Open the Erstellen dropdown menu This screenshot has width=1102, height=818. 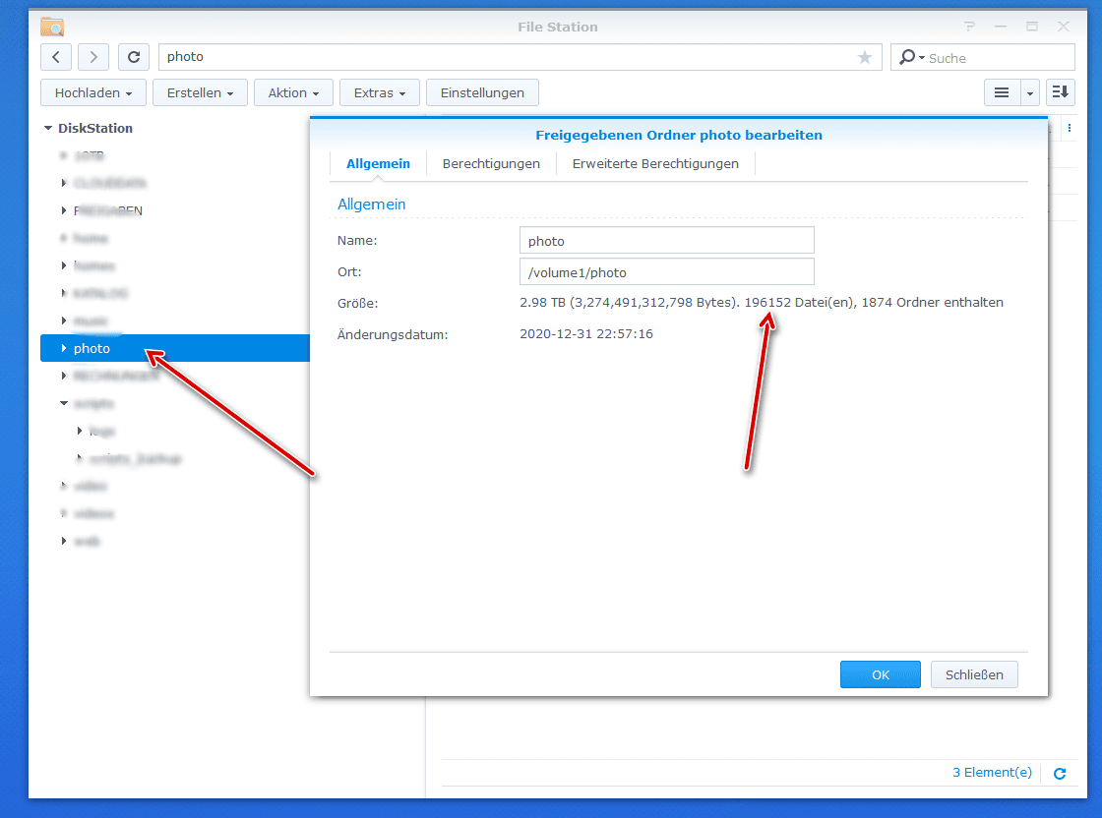201,92
